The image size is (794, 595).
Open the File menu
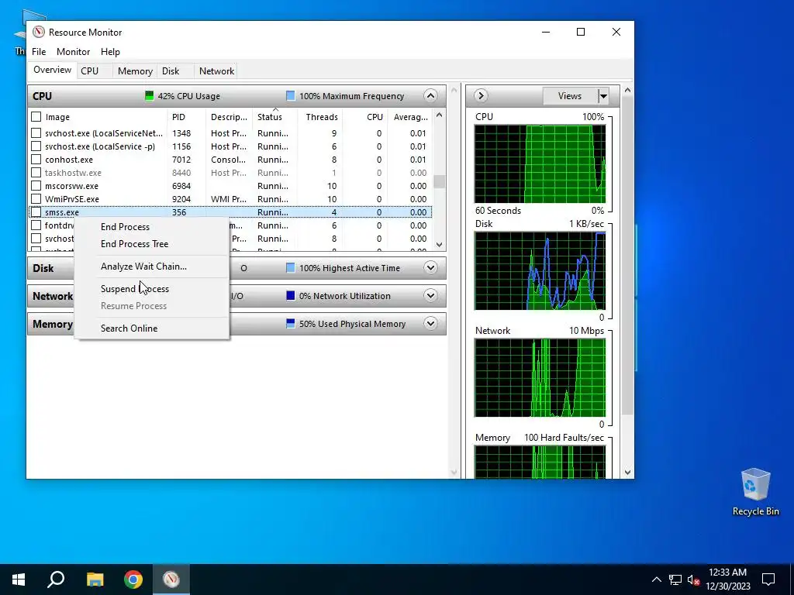coord(39,52)
